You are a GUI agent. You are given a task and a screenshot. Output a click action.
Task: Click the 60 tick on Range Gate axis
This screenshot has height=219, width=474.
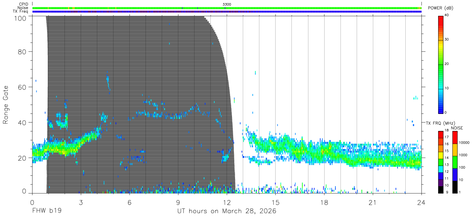click(22, 87)
